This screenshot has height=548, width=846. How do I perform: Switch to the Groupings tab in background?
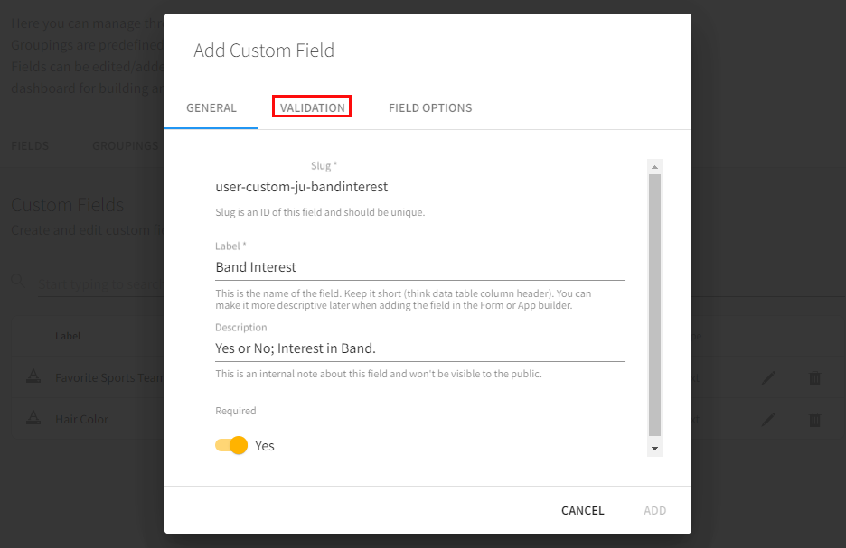(127, 145)
